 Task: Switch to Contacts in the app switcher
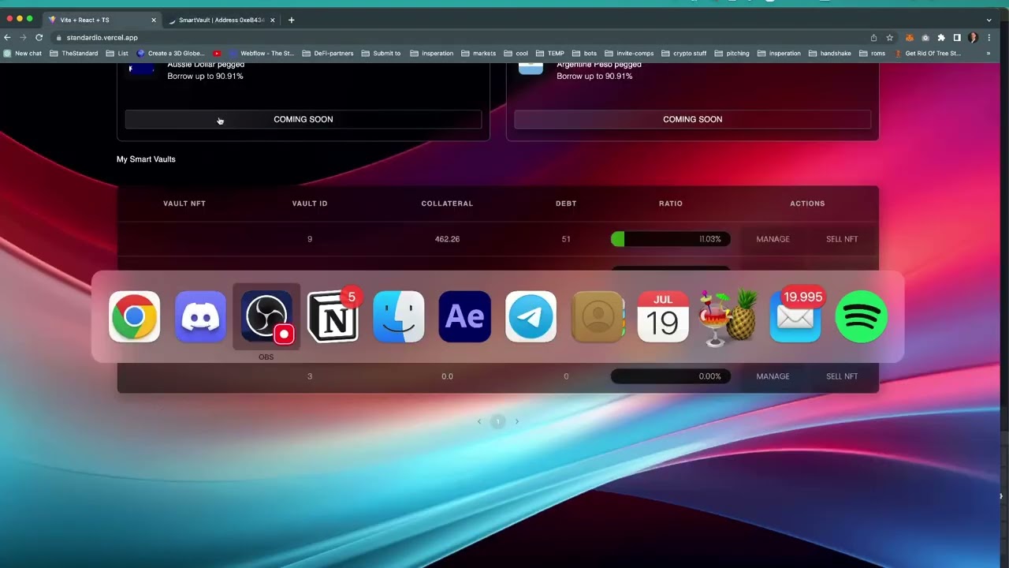[x=598, y=317]
